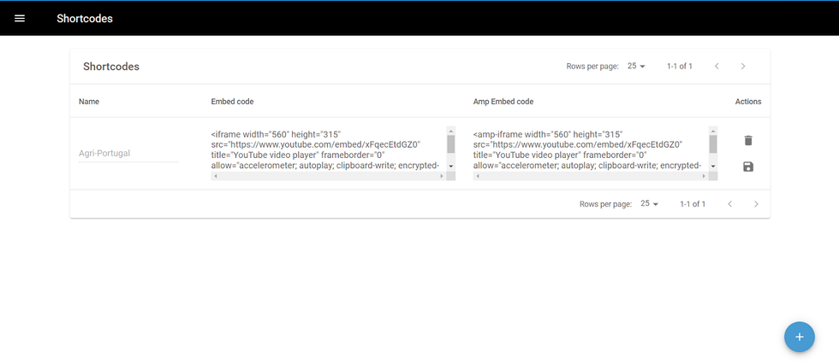This screenshot has height=363, width=839.
Task: Click the blue add shortcode button
Action: [x=799, y=337]
